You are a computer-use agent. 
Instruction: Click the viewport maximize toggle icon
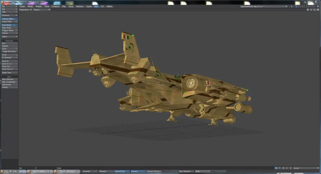pos(318,10)
